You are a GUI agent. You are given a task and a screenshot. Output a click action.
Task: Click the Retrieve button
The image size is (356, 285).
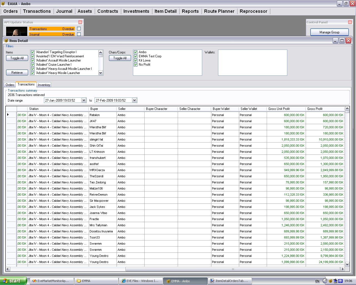(x=17, y=73)
